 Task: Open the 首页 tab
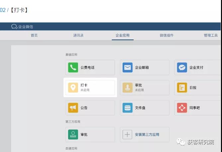(34, 35)
